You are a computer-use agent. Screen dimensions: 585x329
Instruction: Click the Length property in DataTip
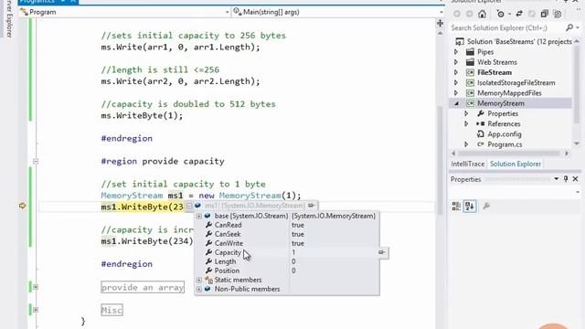pos(225,261)
